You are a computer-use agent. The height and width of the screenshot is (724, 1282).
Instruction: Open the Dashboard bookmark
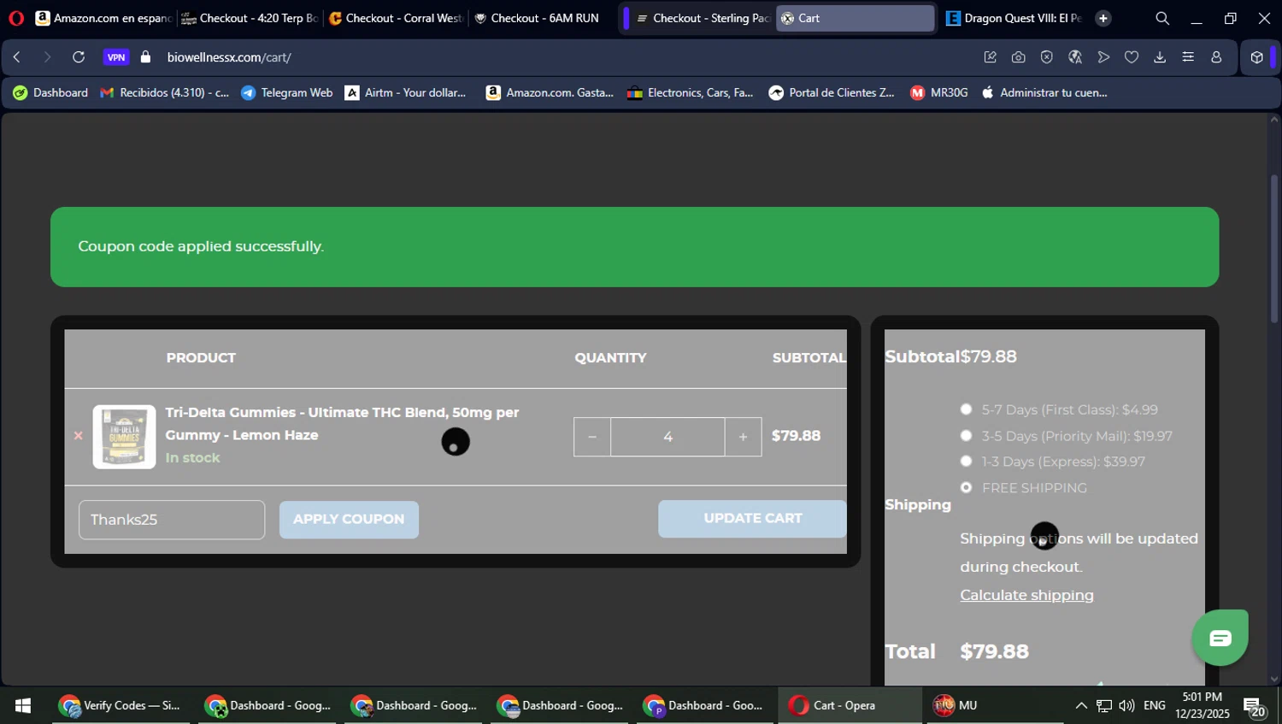pos(50,92)
